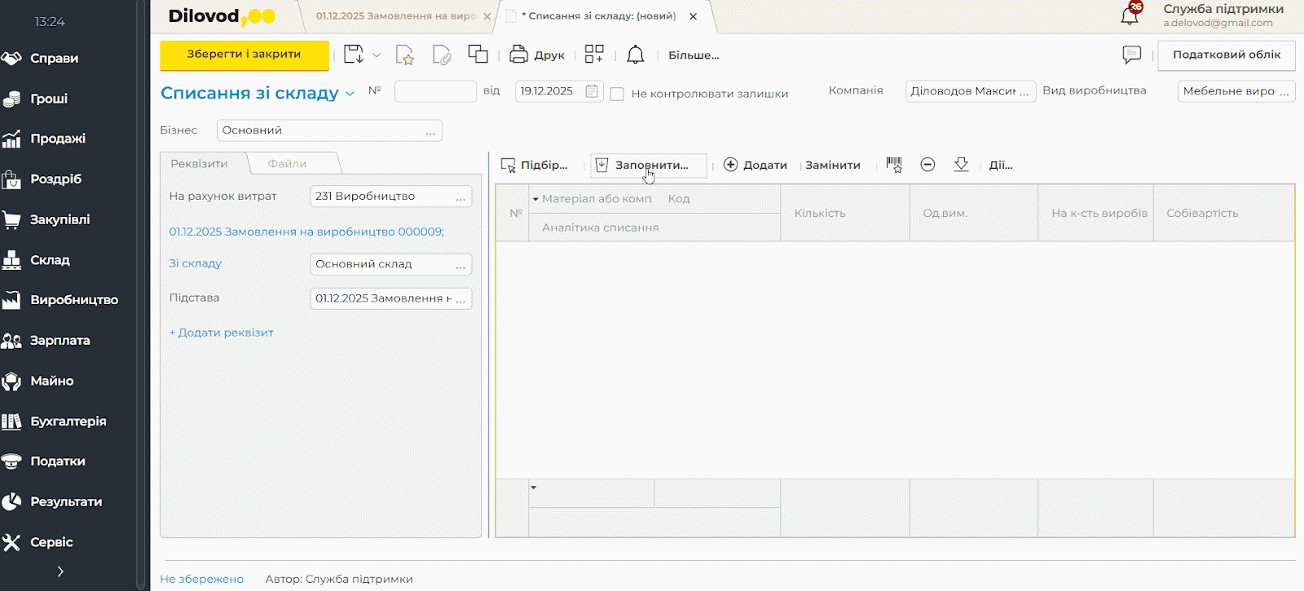Click the remove row minus icon
The image size is (1304, 591).
pos(927,165)
